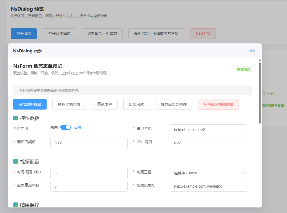Click the 关闭 link in dialog header
287x213 pixels.
(252, 51)
